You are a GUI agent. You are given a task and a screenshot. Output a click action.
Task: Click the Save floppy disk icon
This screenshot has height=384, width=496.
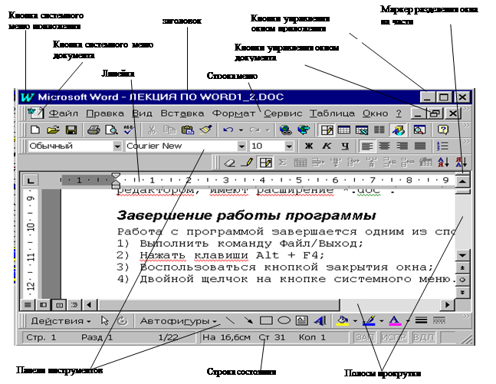pos(71,130)
